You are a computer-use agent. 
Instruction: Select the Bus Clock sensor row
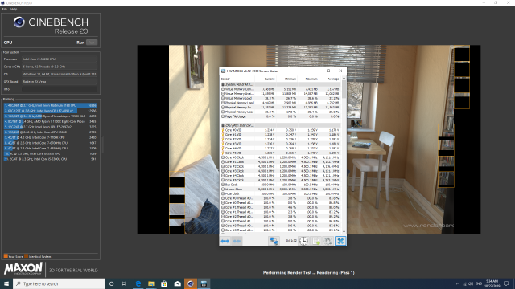point(280,185)
